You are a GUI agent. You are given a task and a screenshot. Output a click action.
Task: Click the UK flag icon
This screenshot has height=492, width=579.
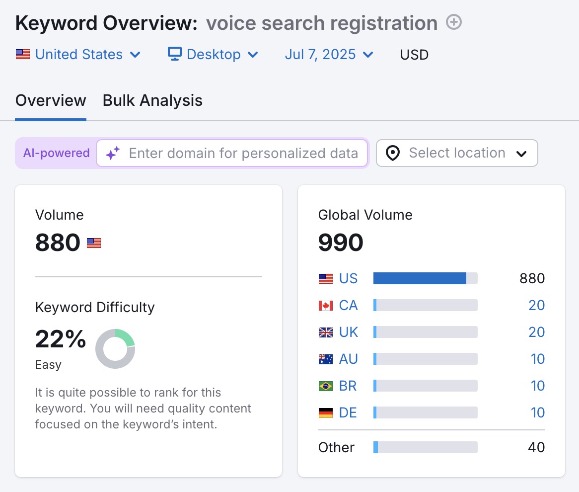[325, 332]
